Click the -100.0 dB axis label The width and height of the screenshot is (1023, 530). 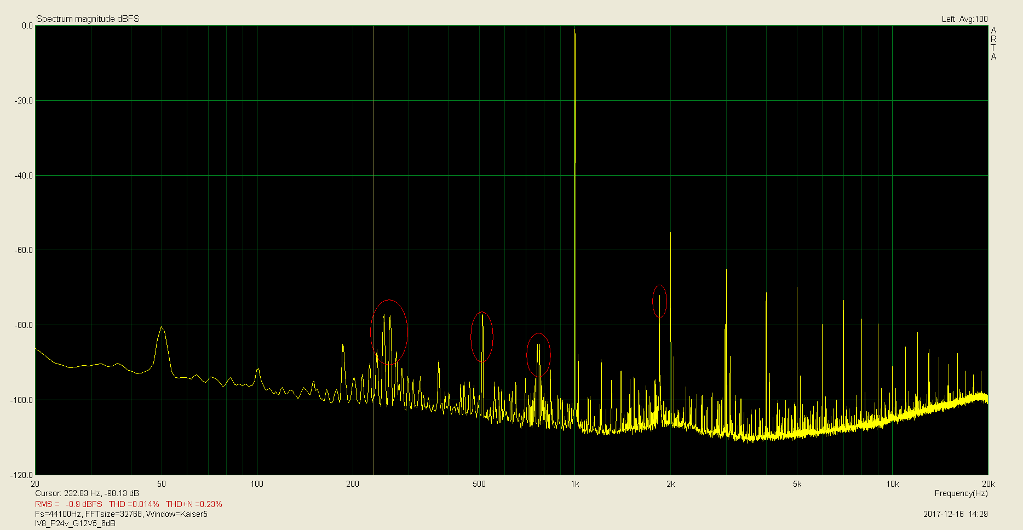[22, 400]
